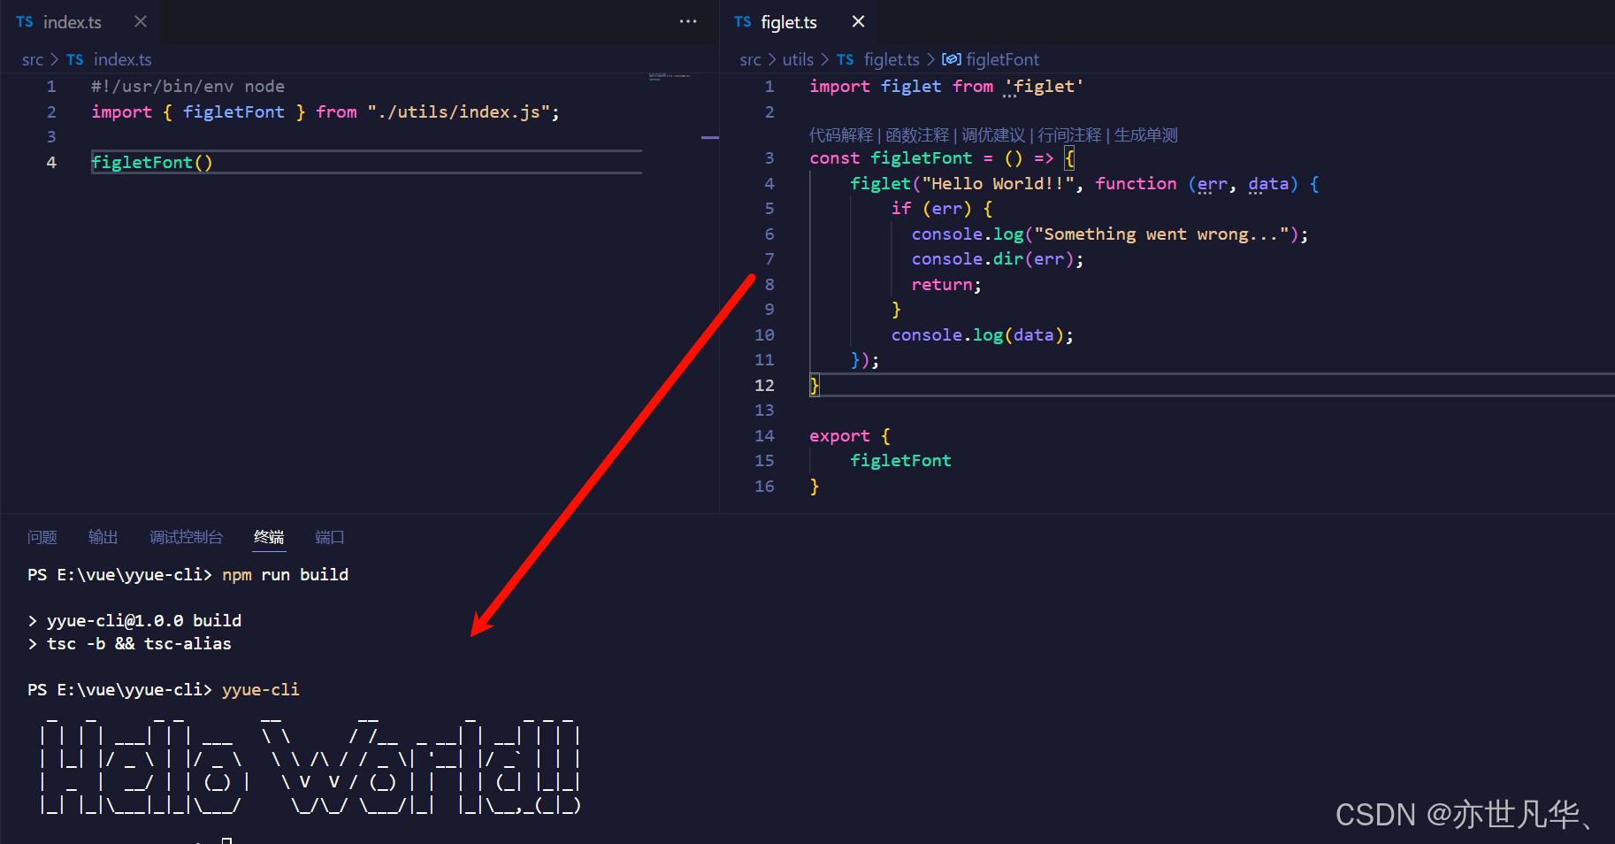
Task: Open the 问题 panel tab
Action: click(42, 537)
